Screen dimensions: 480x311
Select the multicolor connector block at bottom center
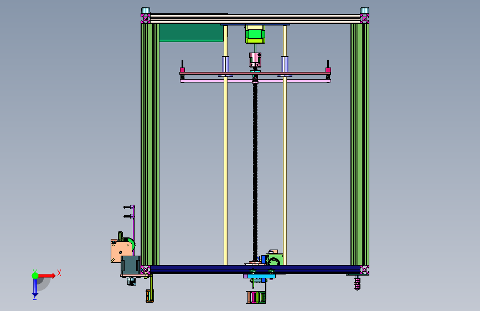(x=256, y=298)
